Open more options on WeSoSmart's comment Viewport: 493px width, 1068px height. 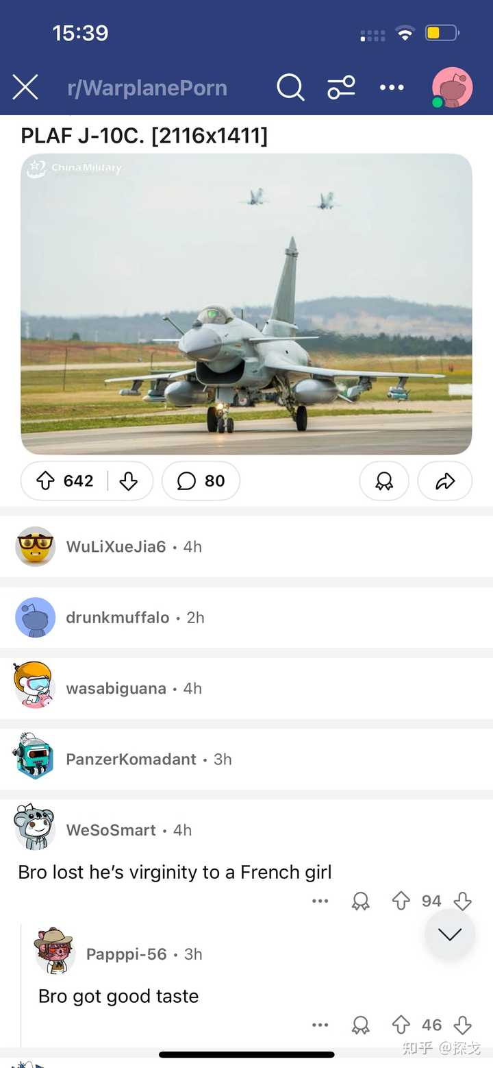pyautogui.click(x=320, y=901)
